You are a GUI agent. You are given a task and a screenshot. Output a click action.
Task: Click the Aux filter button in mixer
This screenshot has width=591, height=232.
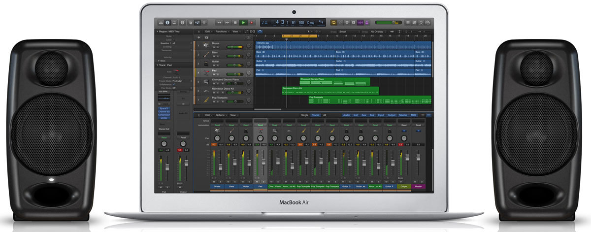click(364, 115)
